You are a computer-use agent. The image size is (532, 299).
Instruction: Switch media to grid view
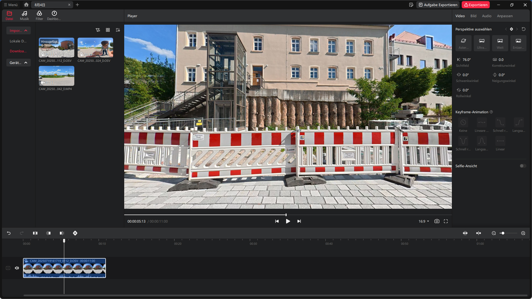(x=108, y=30)
